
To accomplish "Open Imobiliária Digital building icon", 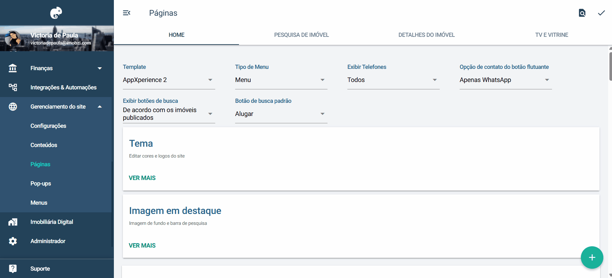I will click(x=13, y=222).
